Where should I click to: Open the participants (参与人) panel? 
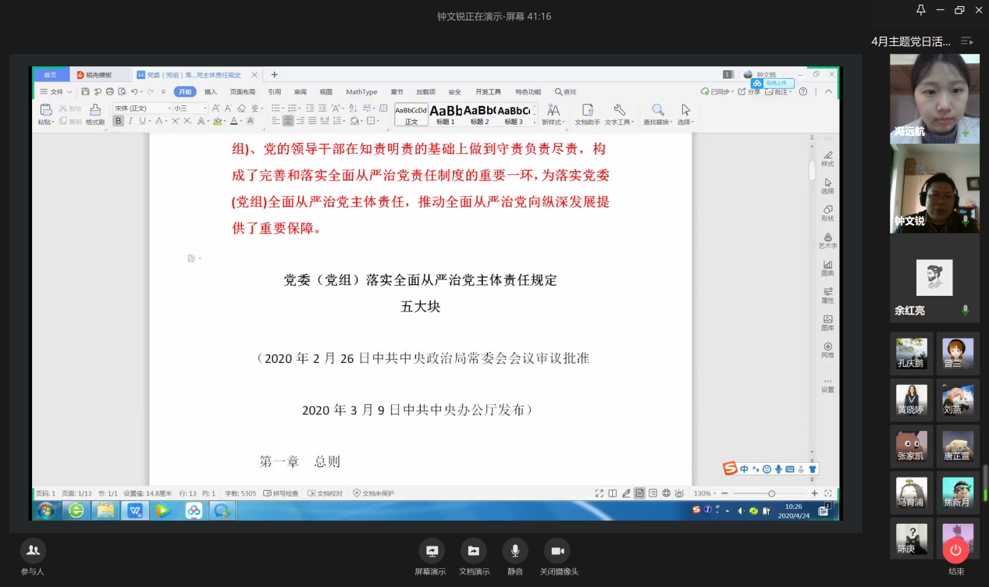click(33, 551)
